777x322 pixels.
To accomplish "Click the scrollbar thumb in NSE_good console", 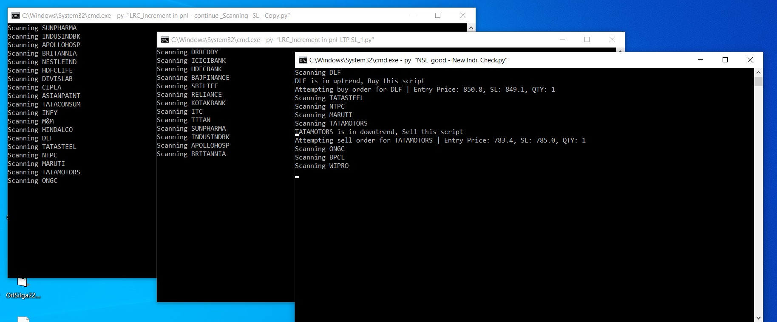I will tap(758, 81).
